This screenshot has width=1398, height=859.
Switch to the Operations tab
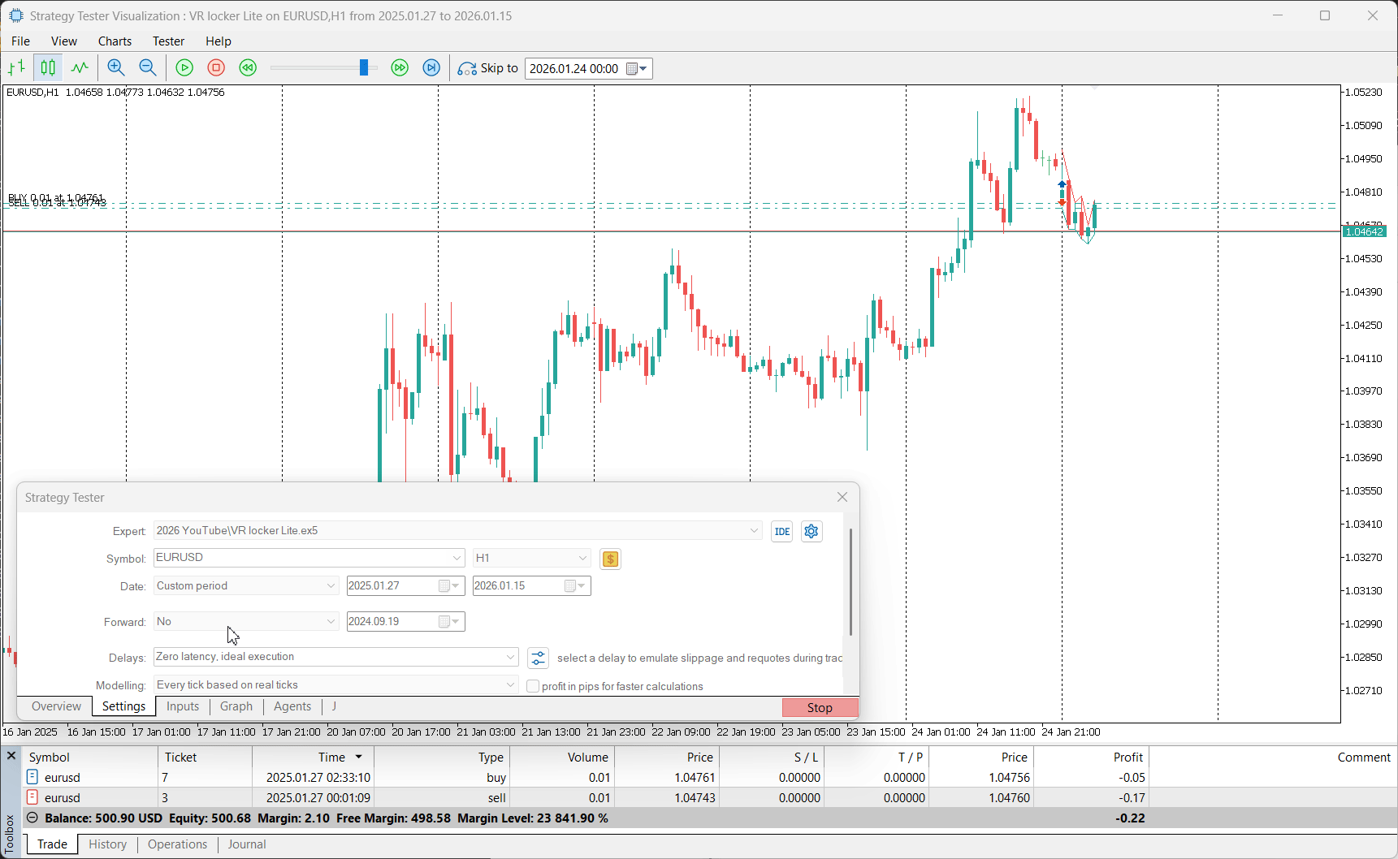pos(177,844)
